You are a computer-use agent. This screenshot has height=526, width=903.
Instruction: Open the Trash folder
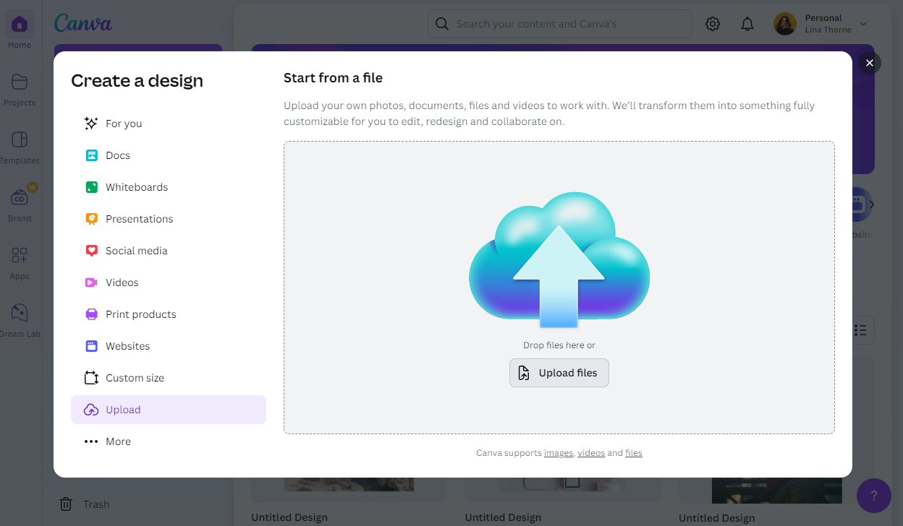pyautogui.click(x=85, y=504)
